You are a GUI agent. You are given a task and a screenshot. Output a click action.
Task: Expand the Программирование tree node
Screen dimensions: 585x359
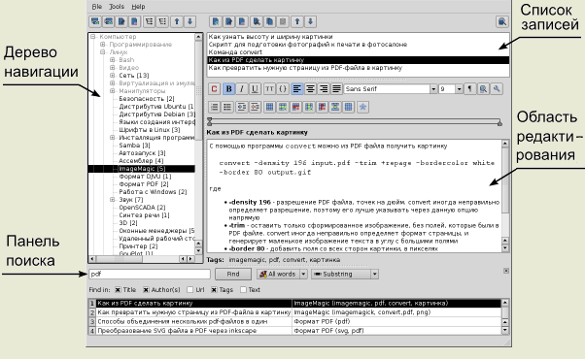[103, 45]
